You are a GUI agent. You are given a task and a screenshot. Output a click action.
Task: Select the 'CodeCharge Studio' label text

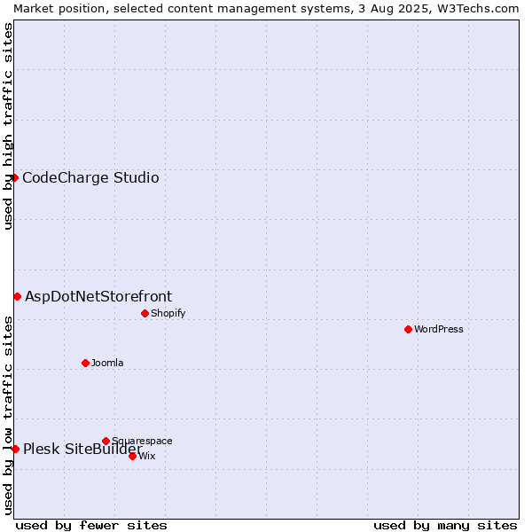(x=90, y=178)
